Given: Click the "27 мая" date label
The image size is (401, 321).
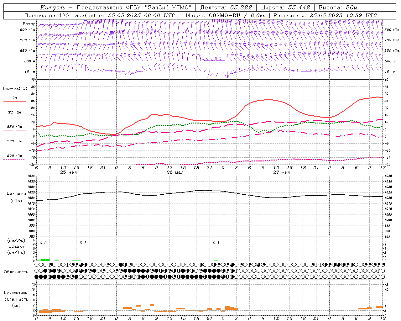Looking at the screenshot, I should [x=281, y=172].
